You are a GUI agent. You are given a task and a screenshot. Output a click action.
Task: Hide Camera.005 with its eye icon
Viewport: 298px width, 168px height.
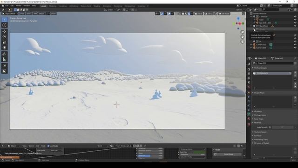pyautogui.click(x=295, y=48)
